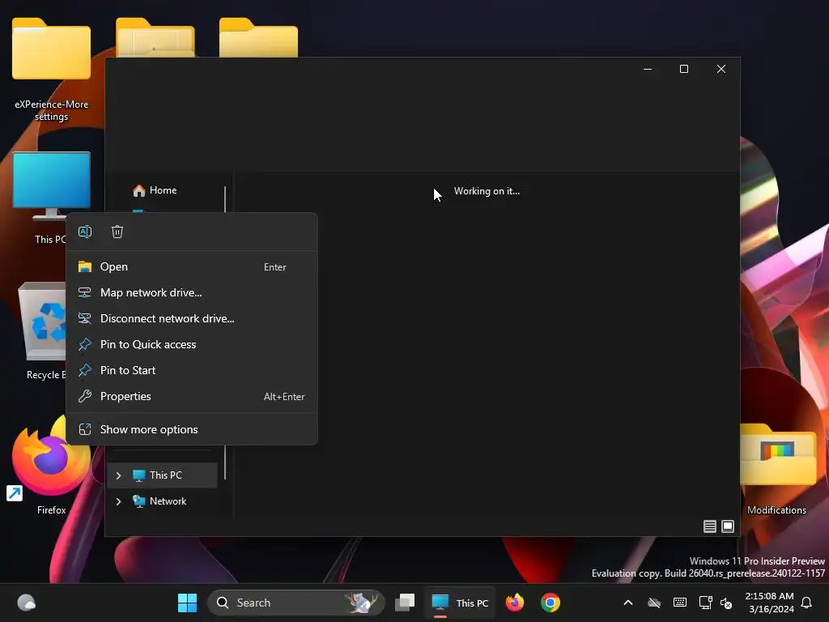Expand the This PC tree chevron
The image size is (829, 622).
coord(118,475)
